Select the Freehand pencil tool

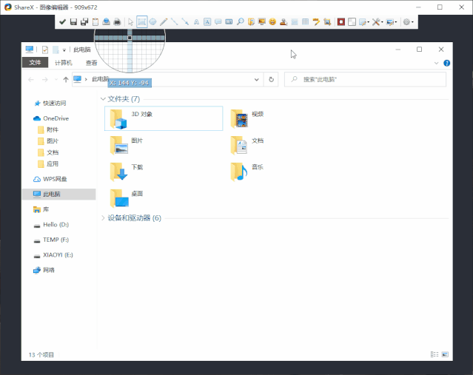tap(164, 21)
